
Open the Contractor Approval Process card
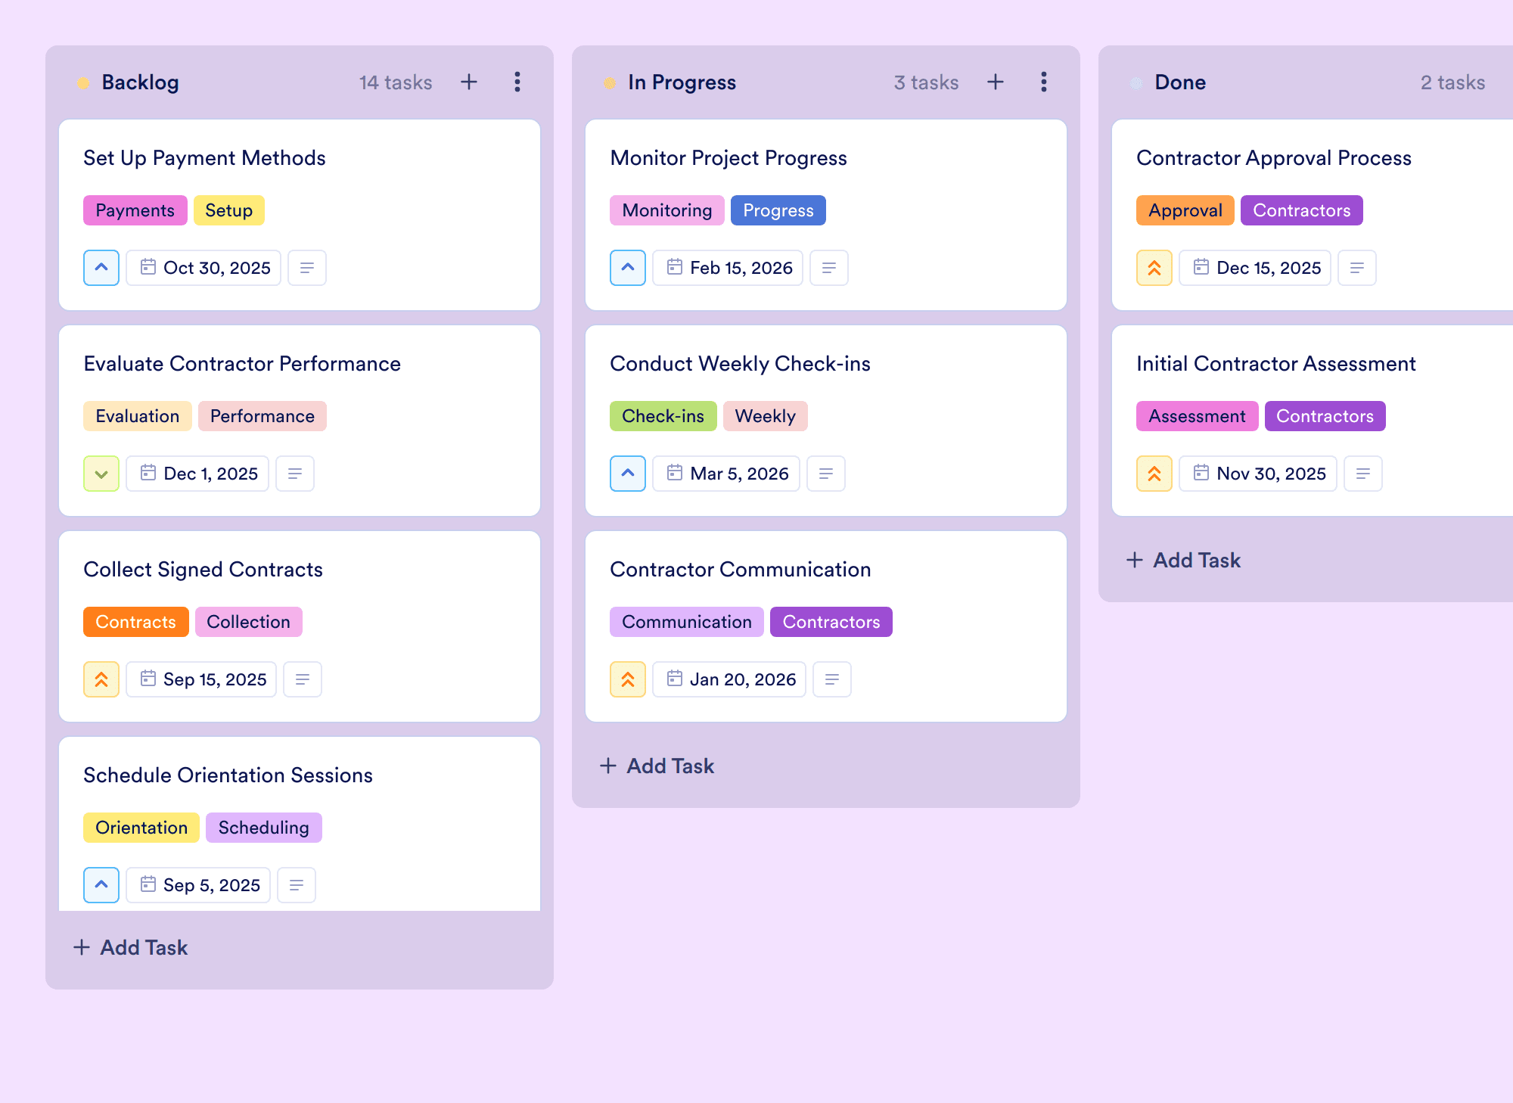[x=1273, y=158]
